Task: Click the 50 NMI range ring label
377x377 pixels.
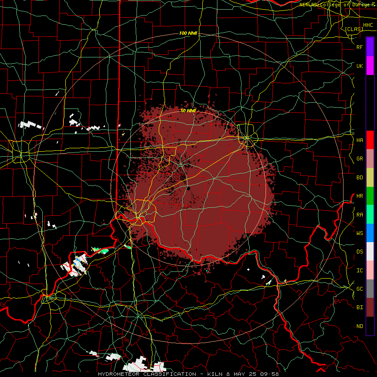Action: (x=188, y=111)
